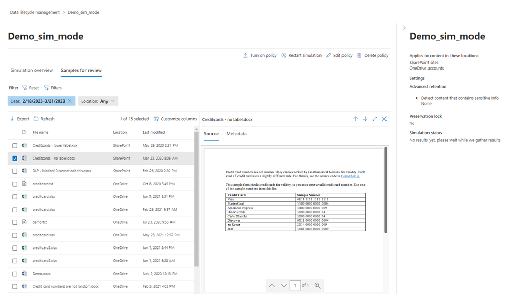Collapse the details side panel chevron
The height and width of the screenshot is (294, 514).
tap(404, 28)
